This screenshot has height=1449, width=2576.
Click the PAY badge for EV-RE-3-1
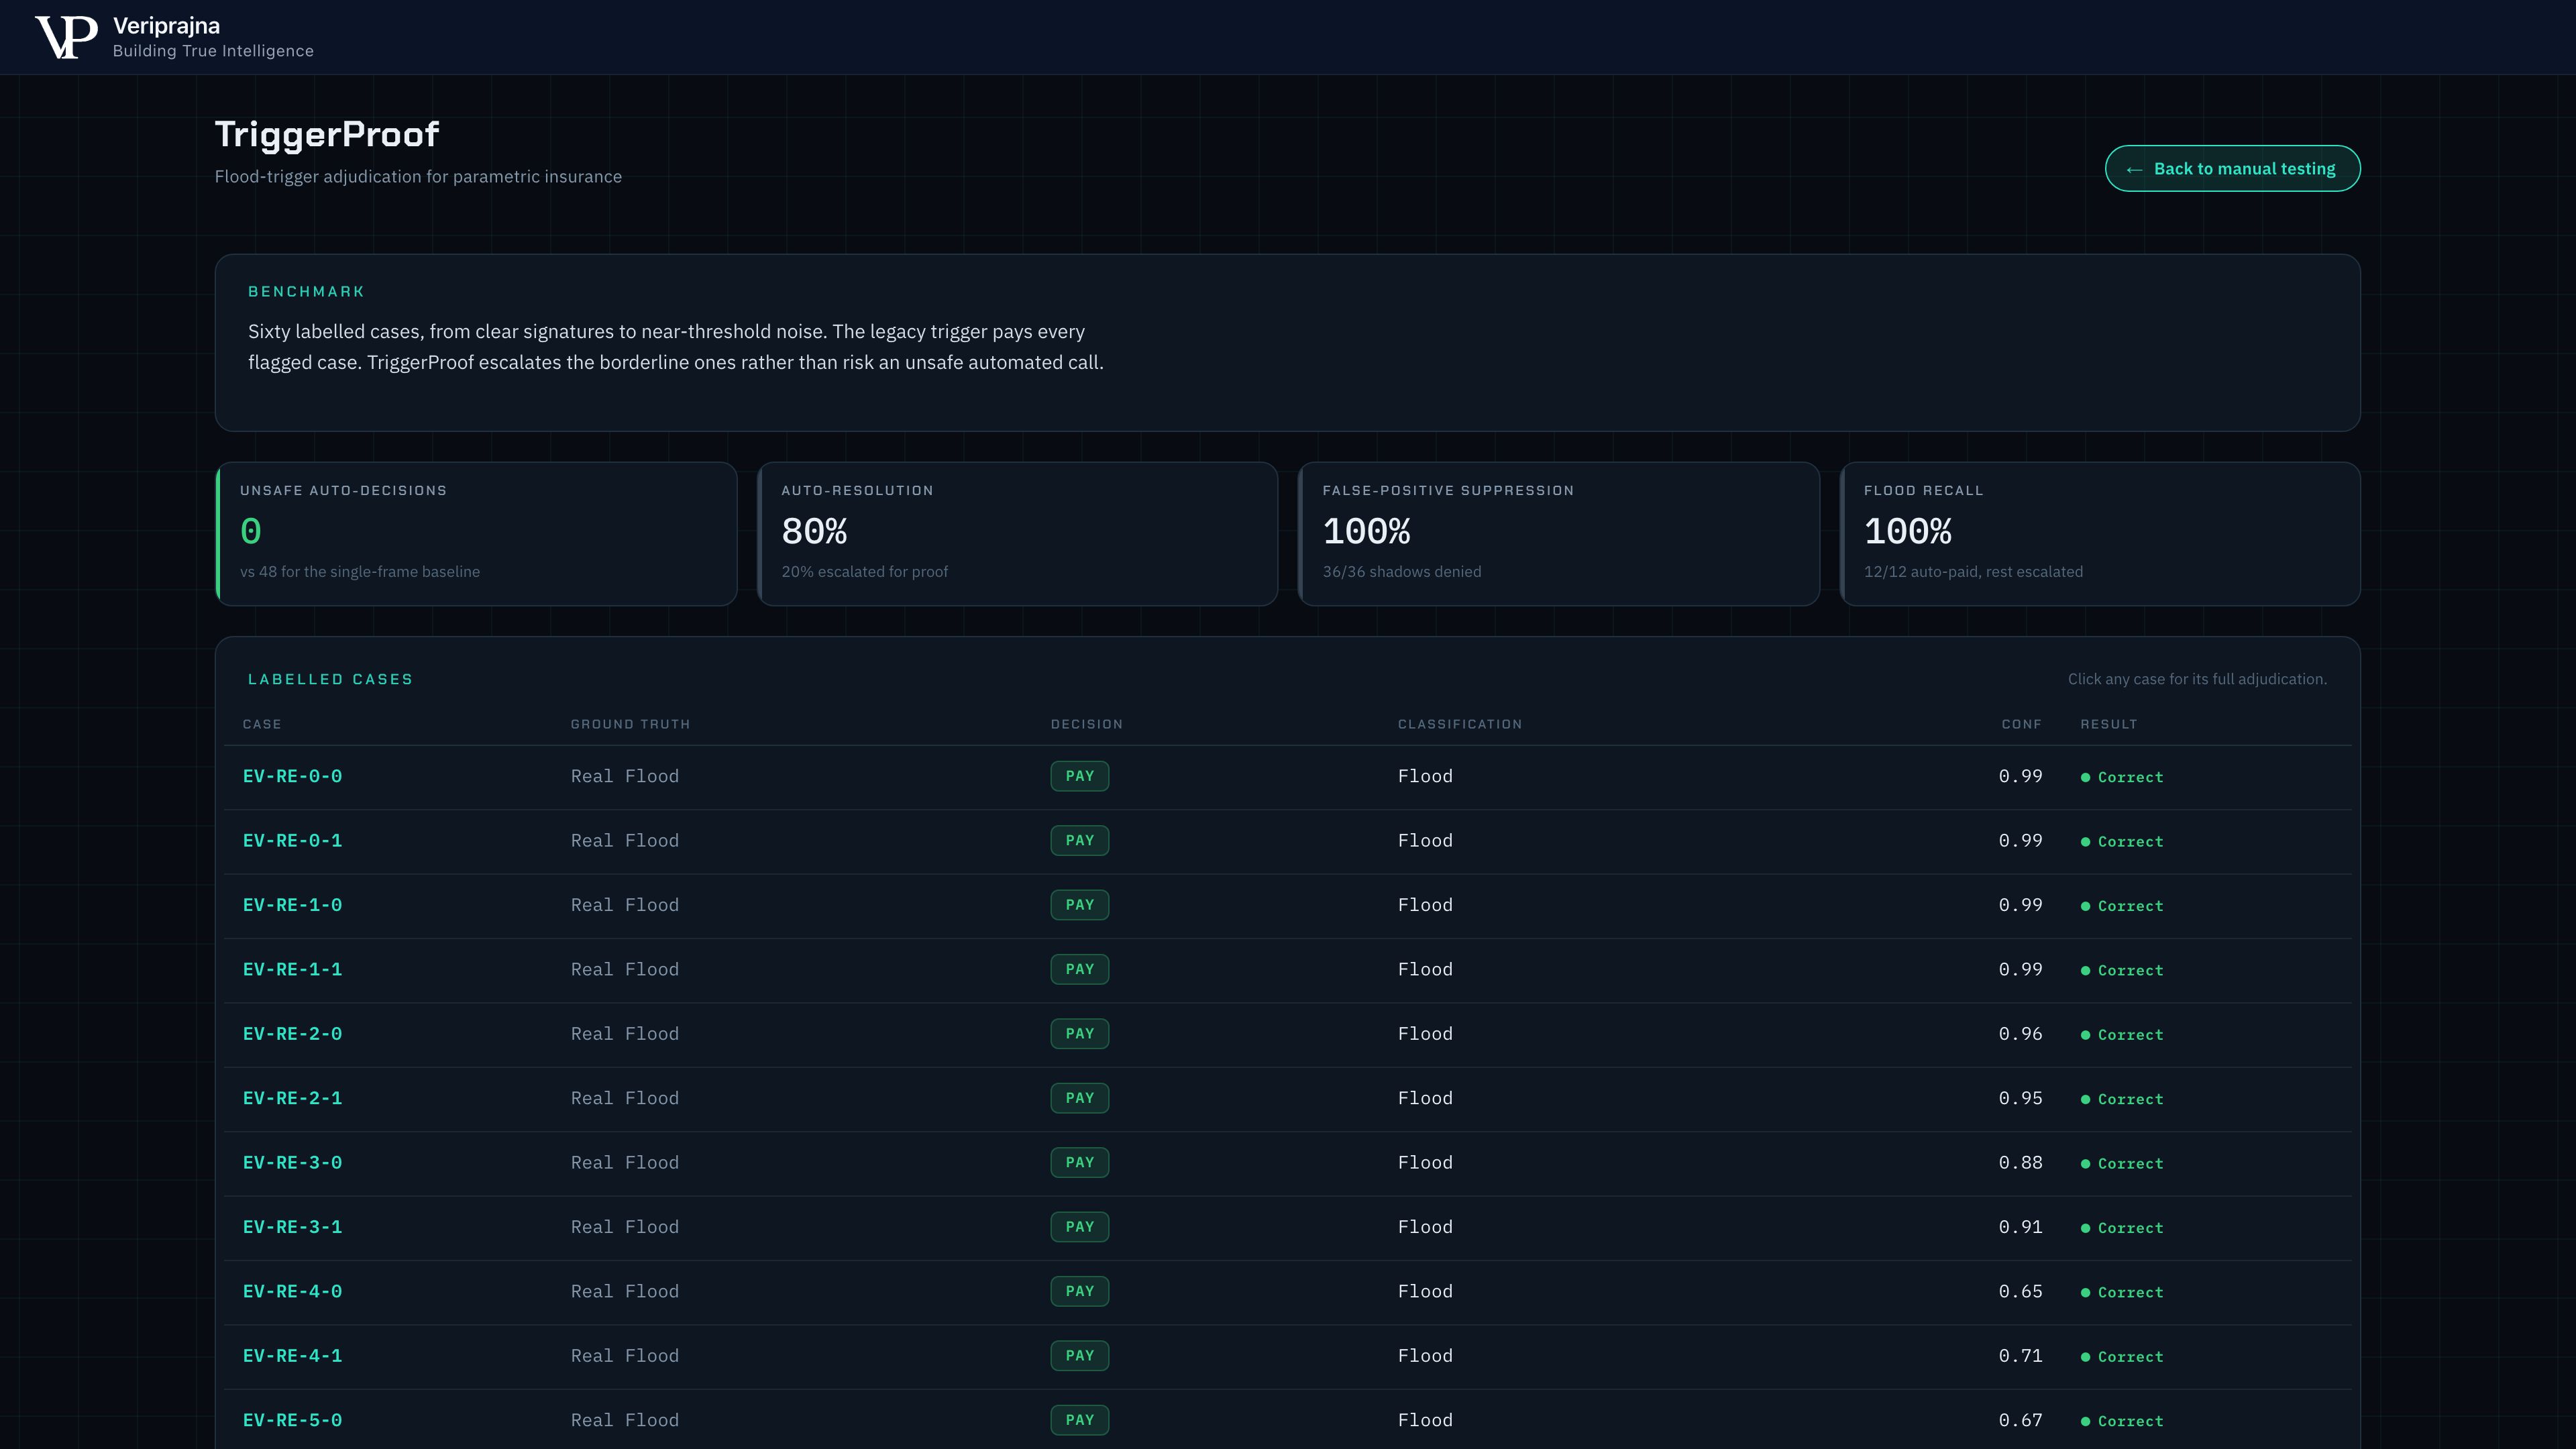click(x=1079, y=1227)
